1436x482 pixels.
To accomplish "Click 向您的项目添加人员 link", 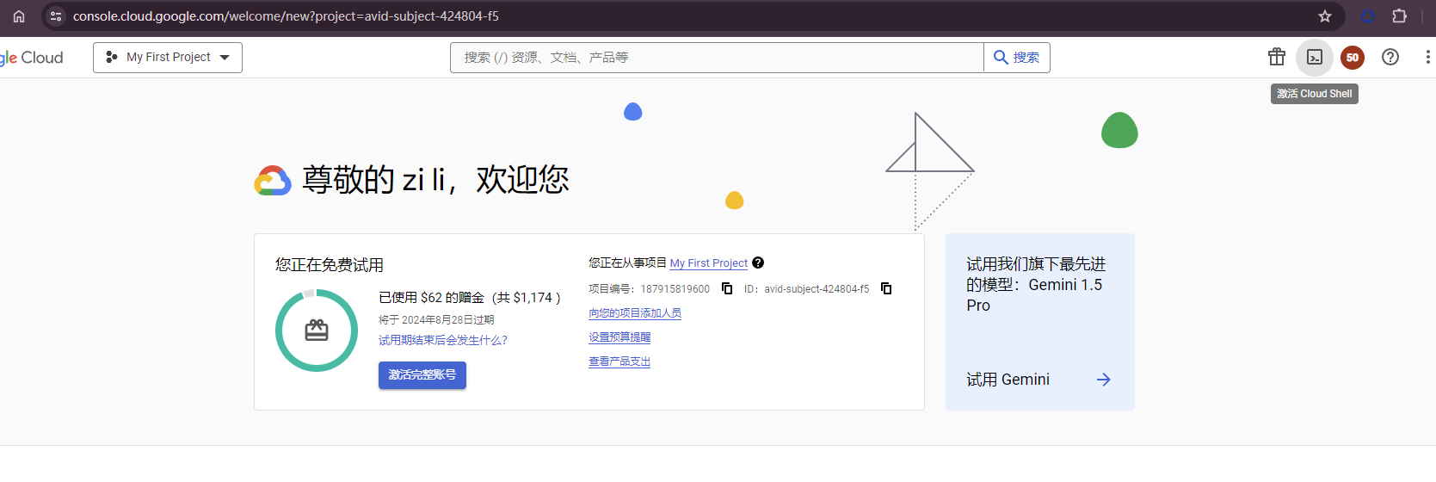I will (635, 313).
